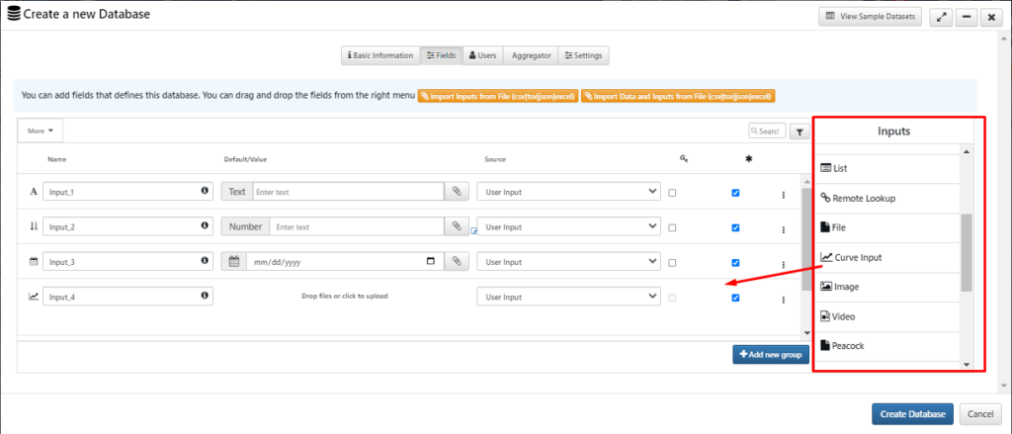Click the calendar type icon beside Input_3
Viewport: 1012px width, 434px height.
[34, 262]
